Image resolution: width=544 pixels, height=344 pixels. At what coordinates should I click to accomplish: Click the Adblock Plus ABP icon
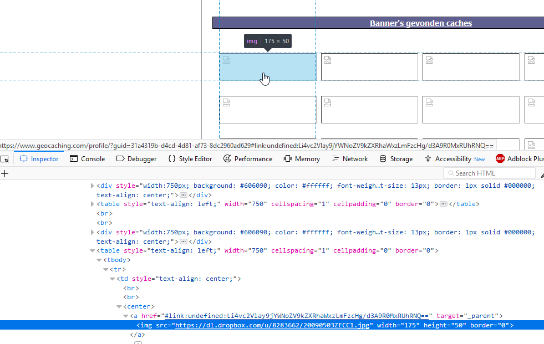point(500,159)
